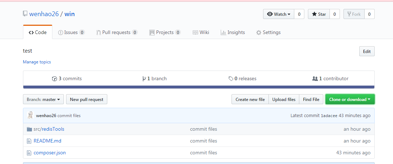Star this repository
This screenshot has width=393, height=164.
[319, 14]
